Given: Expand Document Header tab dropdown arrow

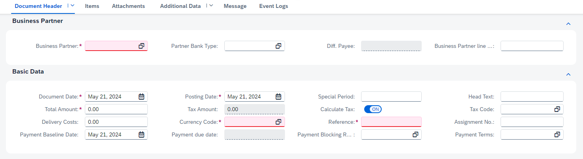Looking at the screenshot, I should pos(72,6).
